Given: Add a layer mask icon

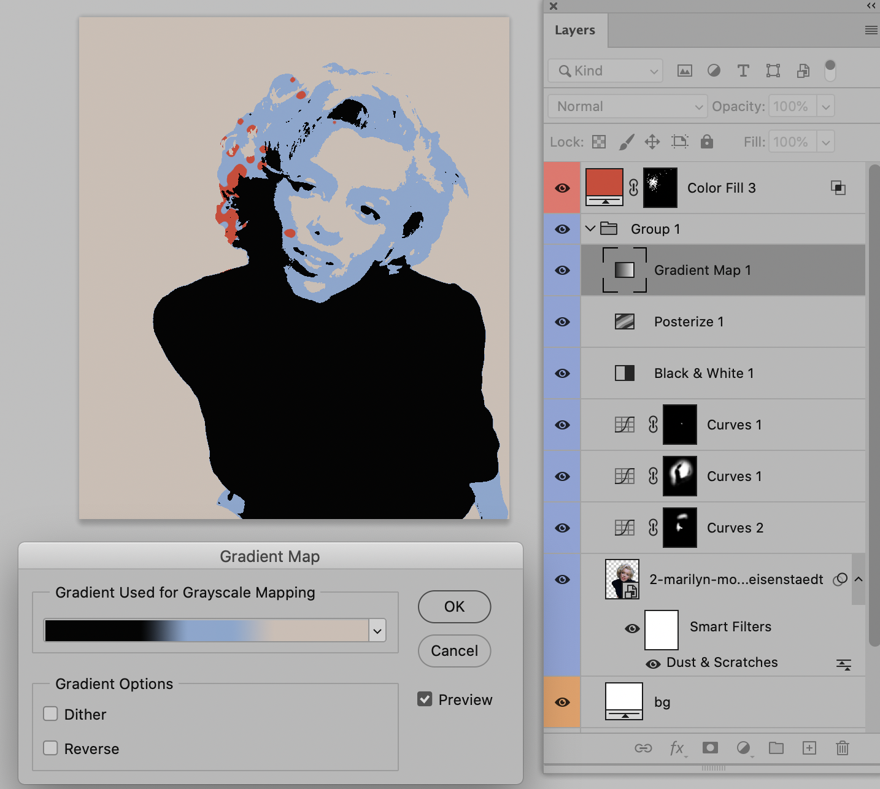Looking at the screenshot, I should point(710,747).
